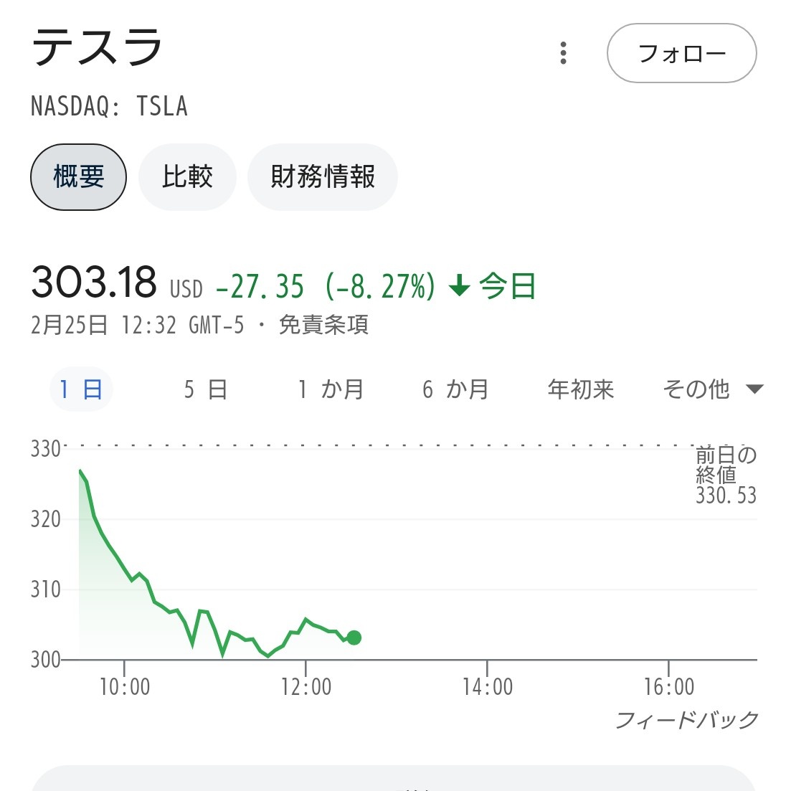Screen dimensions: 786x791
Task: Click the フィードバック link below chart
Action: 686,720
